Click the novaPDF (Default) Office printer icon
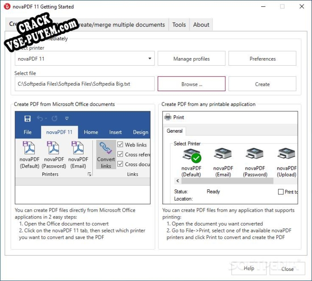Image resolution: width=312 pixels, height=281 pixels. pos(29,148)
